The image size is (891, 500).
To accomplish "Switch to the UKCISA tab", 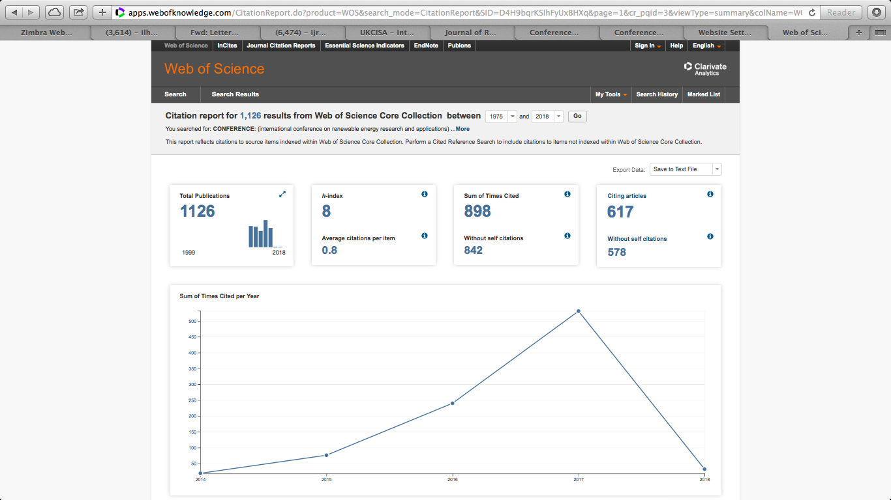I will 387,33.
